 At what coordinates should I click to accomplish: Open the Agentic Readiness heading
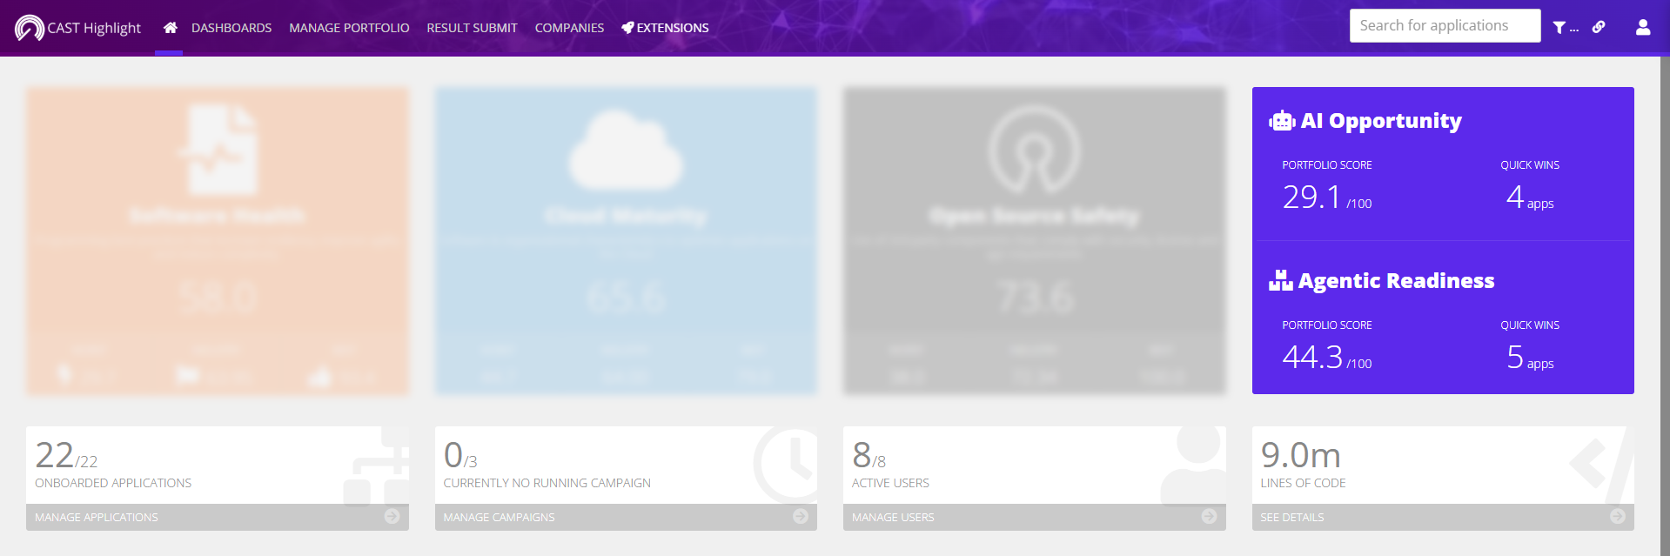[x=1396, y=281]
